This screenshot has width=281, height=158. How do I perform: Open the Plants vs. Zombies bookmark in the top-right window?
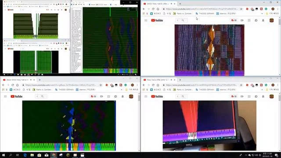pos(183,14)
